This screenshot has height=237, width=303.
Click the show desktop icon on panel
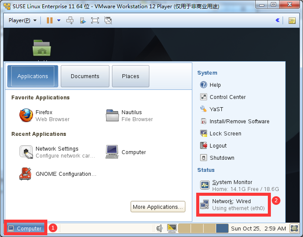(294, 228)
